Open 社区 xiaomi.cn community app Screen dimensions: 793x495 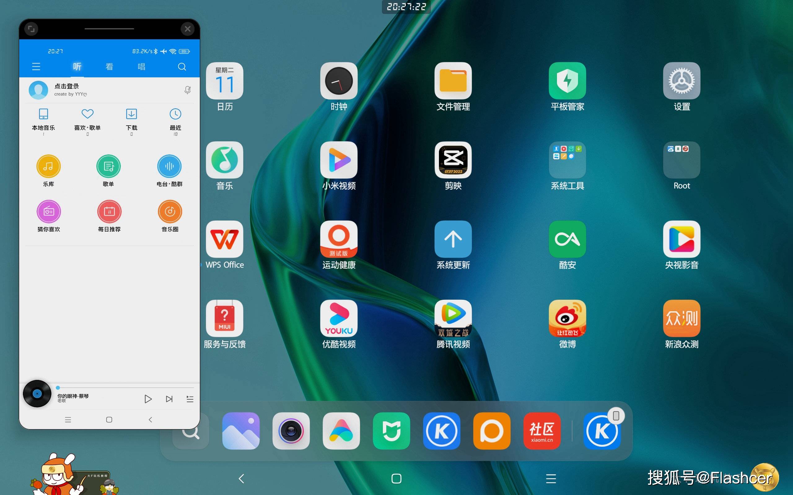(542, 431)
